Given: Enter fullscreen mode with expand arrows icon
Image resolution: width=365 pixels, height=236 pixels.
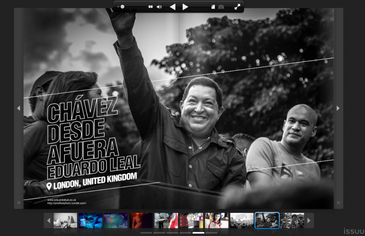Looking at the screenshot, I should pyautogui.click(x=237, y=7).
